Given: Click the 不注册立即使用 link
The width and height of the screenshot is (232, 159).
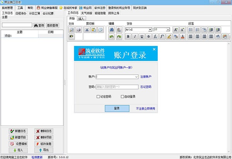Looking at the screenshot, I should (x=145, y=109).
